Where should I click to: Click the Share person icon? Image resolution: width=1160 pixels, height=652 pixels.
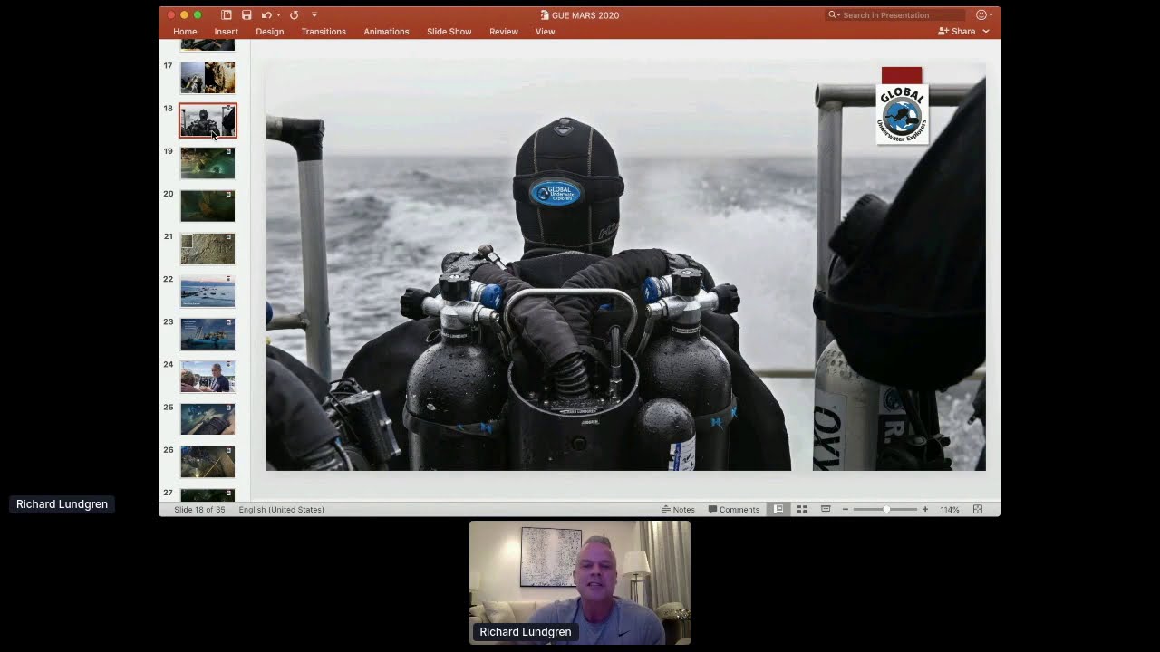coord(943,32)
